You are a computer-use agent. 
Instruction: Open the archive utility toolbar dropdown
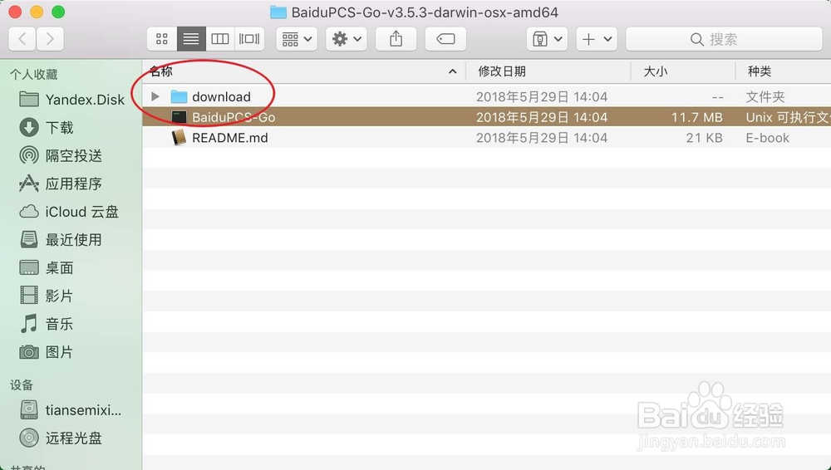(x=547, y=39)
